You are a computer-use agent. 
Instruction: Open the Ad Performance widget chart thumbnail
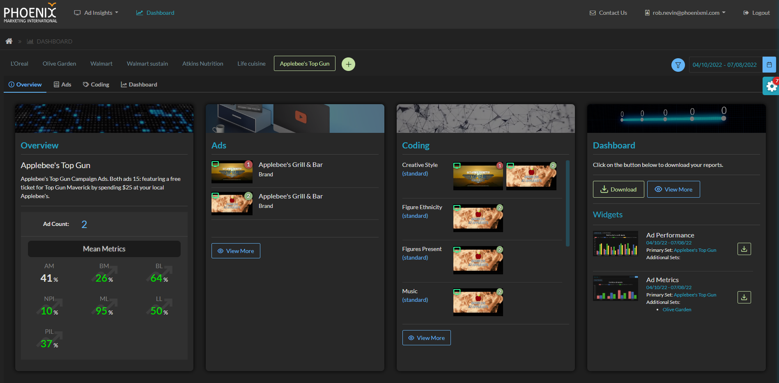(616, 244)
